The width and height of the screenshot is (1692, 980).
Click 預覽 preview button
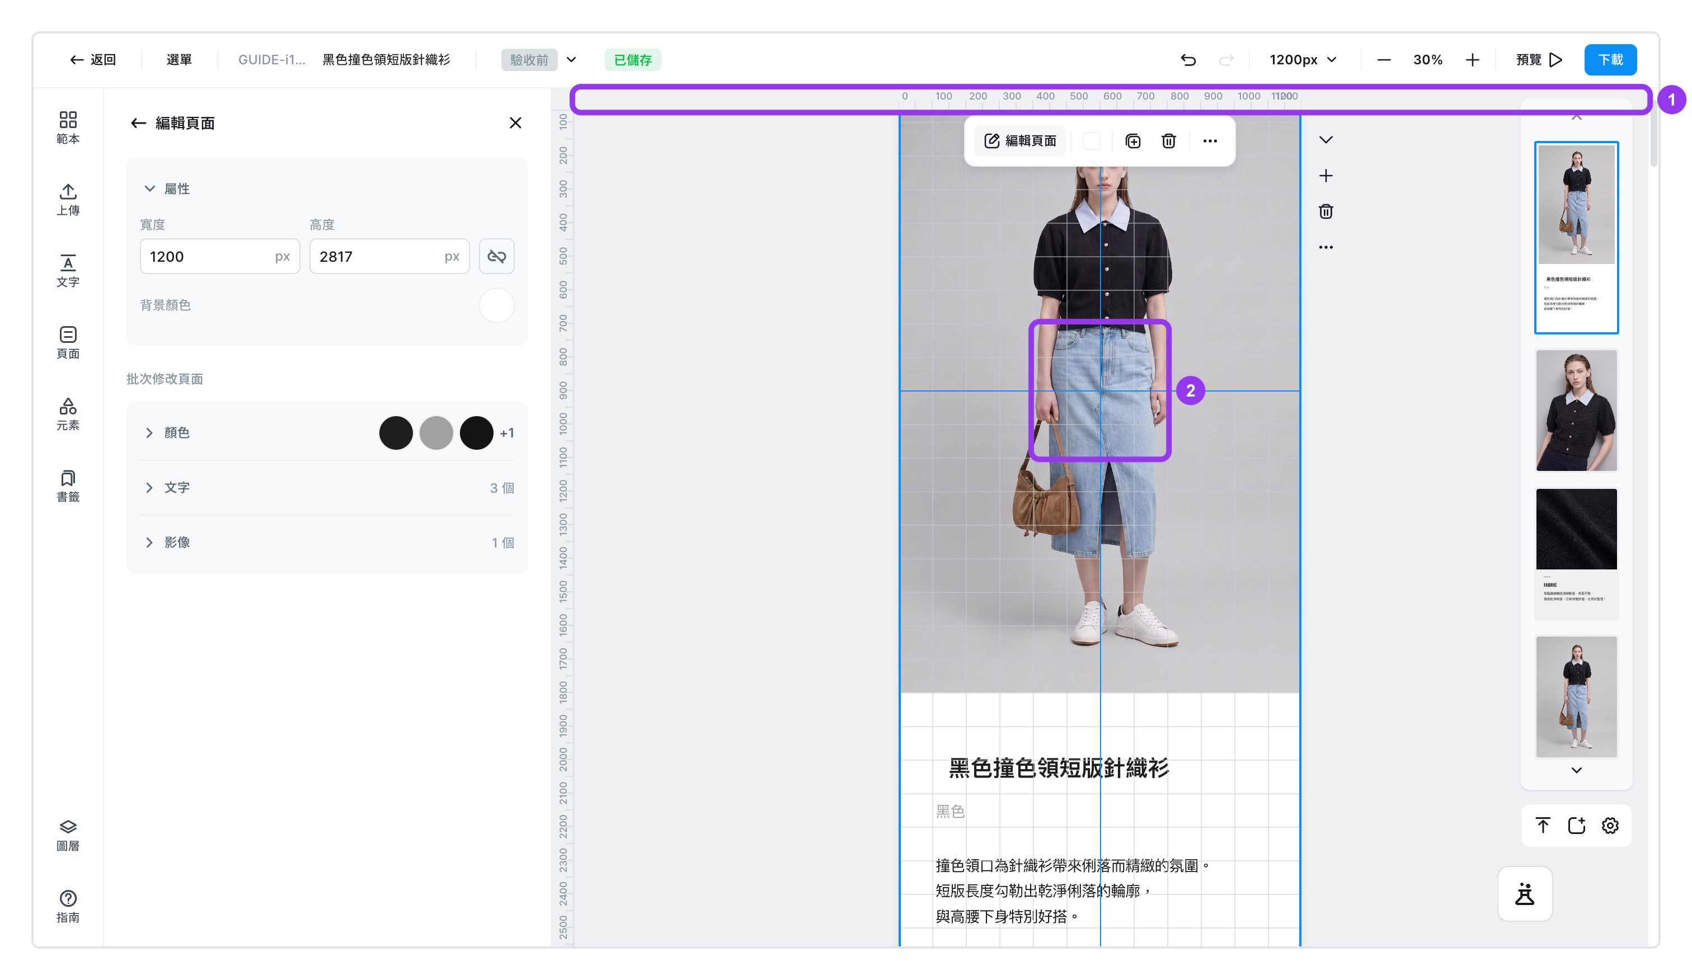pos(1539,60)
